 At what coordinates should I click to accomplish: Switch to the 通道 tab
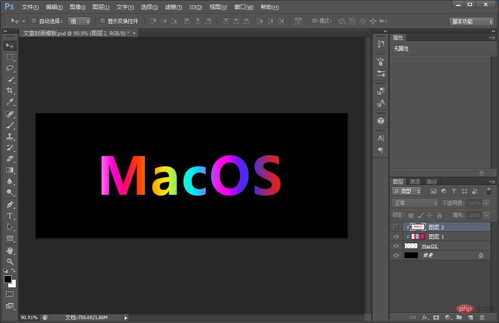point(415,181)
